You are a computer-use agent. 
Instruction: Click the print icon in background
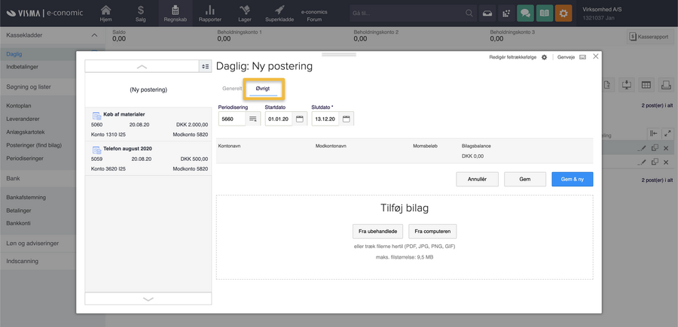pyautogui.click(x=666, y=85)
